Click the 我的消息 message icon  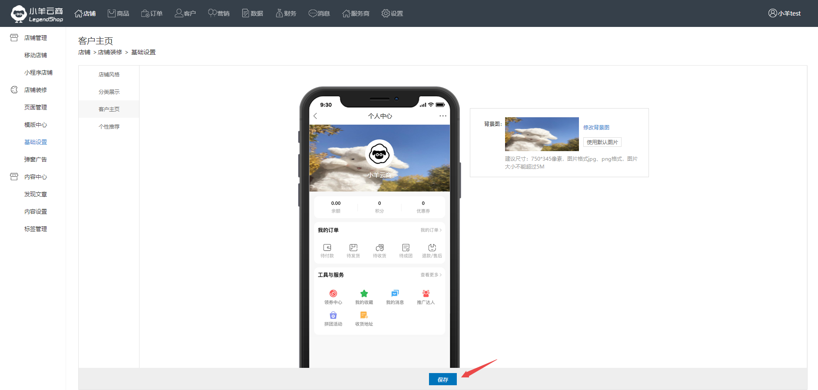tap(395, 294)
